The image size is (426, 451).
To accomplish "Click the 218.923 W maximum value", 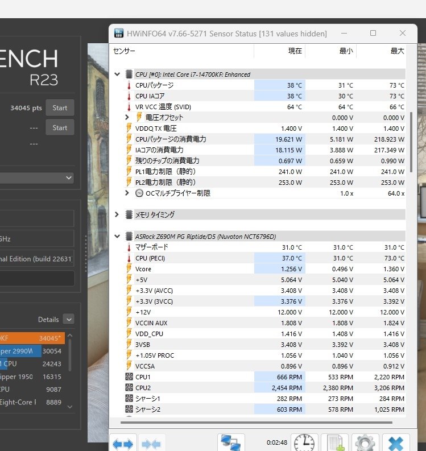I will pos(389,139).
